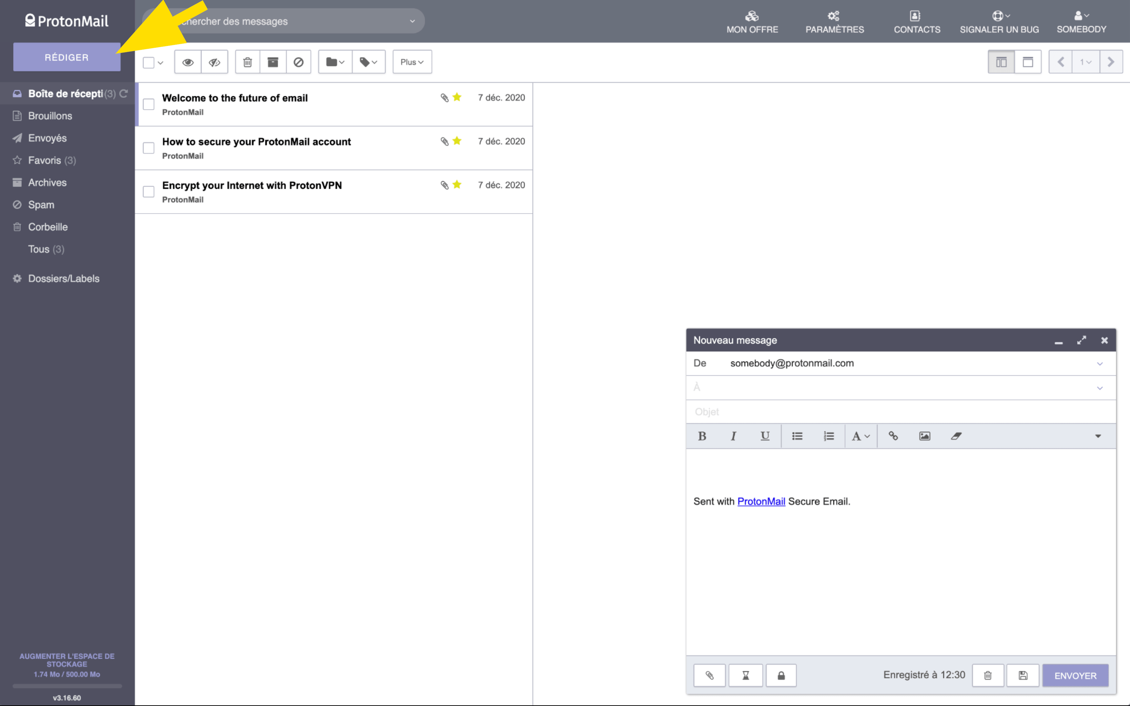1130x706 pixels.
Task: Toggle star on Encrypt your Internet with ProtonVPN
Action: pos(457,185)
